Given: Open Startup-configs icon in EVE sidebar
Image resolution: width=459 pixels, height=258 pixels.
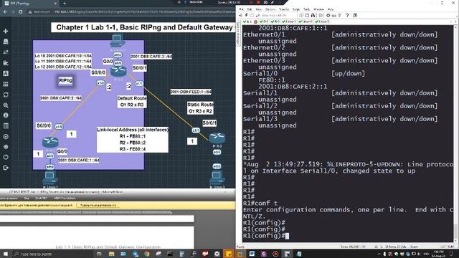Looking at the screenshot, I should 6,63.
